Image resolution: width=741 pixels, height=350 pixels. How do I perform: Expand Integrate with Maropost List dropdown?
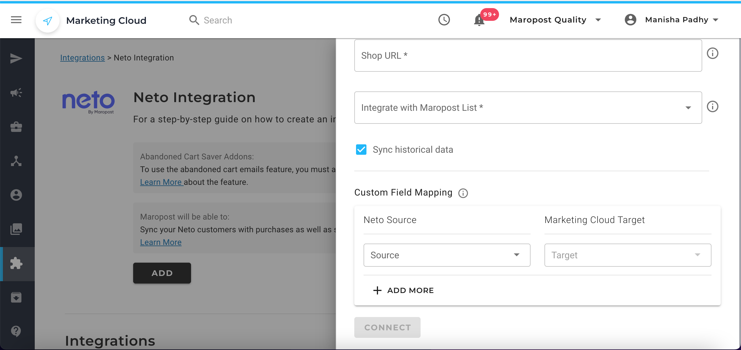point(528,108)
